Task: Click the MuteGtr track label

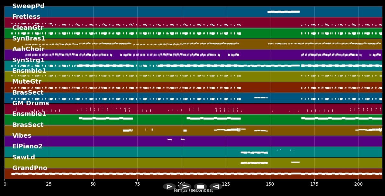Action: click(27, 82)
